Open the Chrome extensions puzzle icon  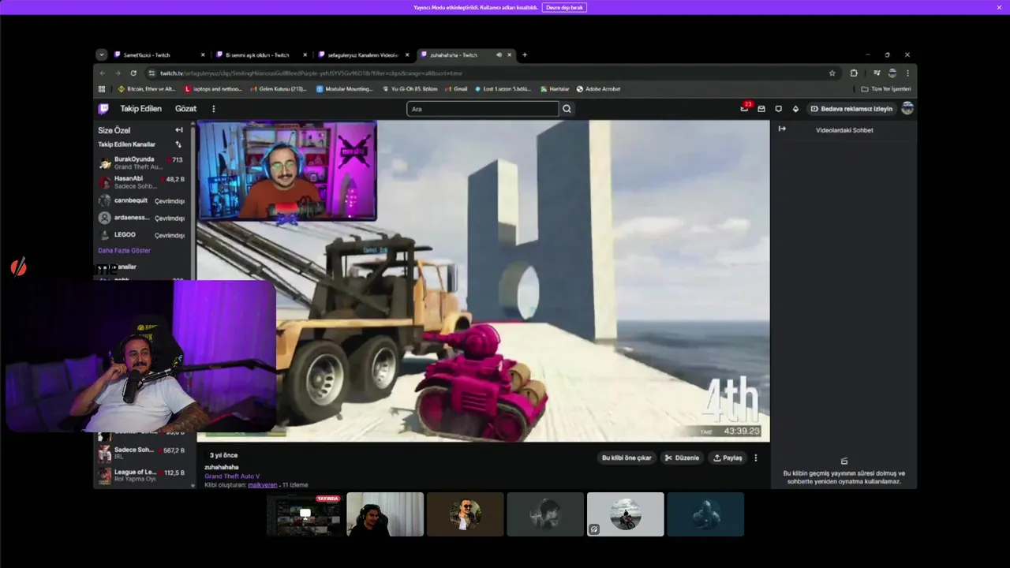pos(854,73)
